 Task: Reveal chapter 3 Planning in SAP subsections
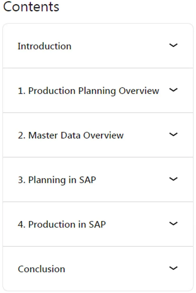(x=98, y=180)
